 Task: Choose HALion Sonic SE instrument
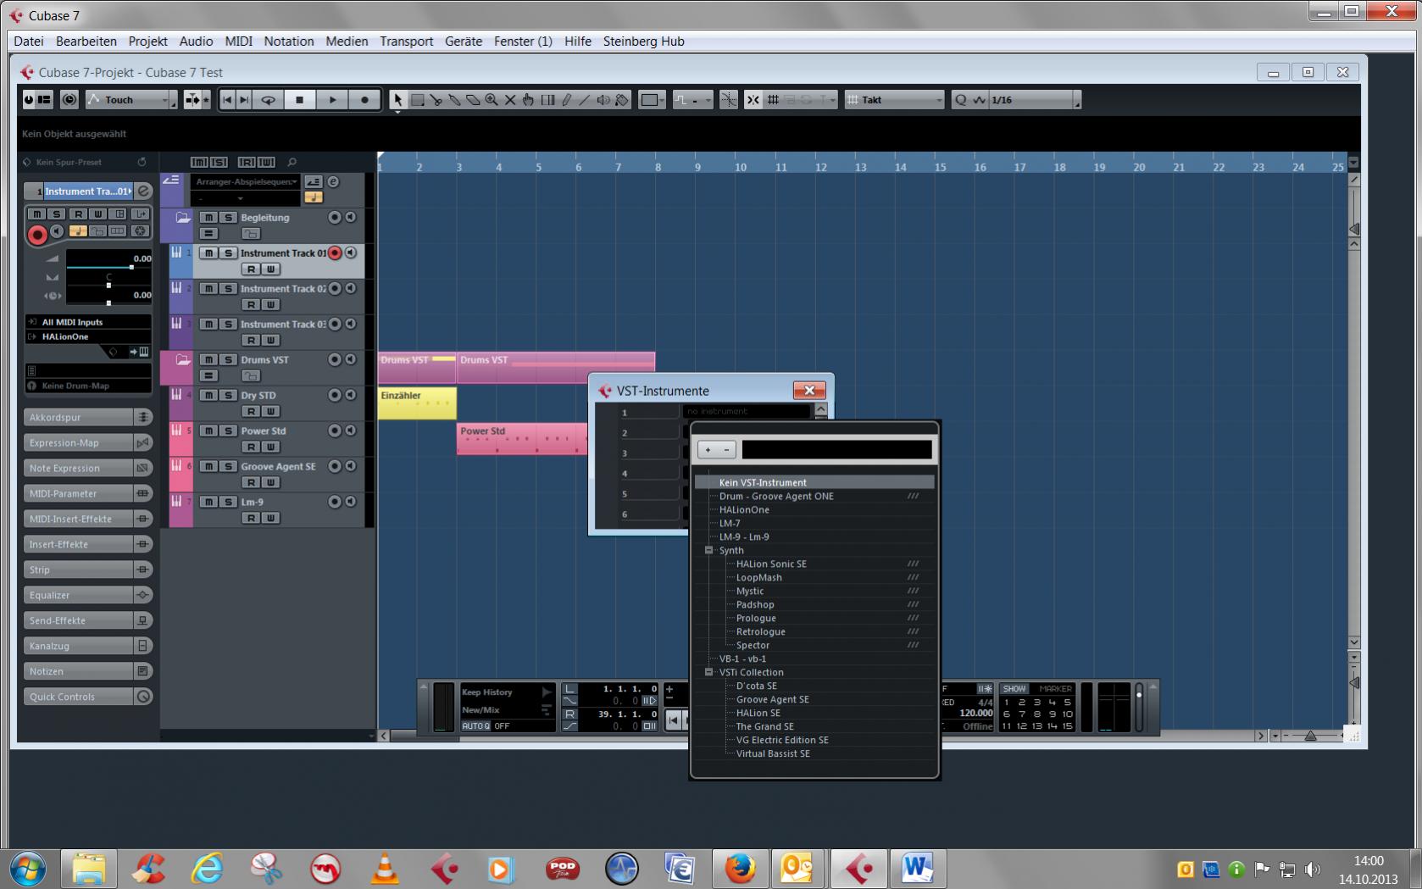pyautogui.click(x=771, y=564)
